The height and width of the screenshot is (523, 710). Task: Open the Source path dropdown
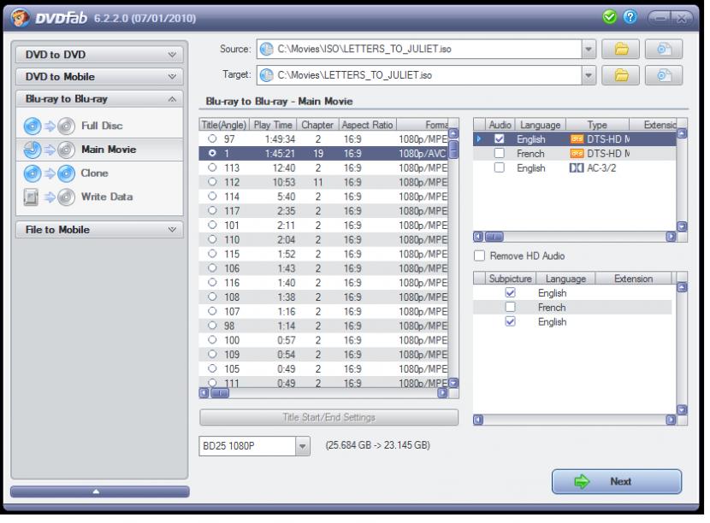click(x=589, y=49)
